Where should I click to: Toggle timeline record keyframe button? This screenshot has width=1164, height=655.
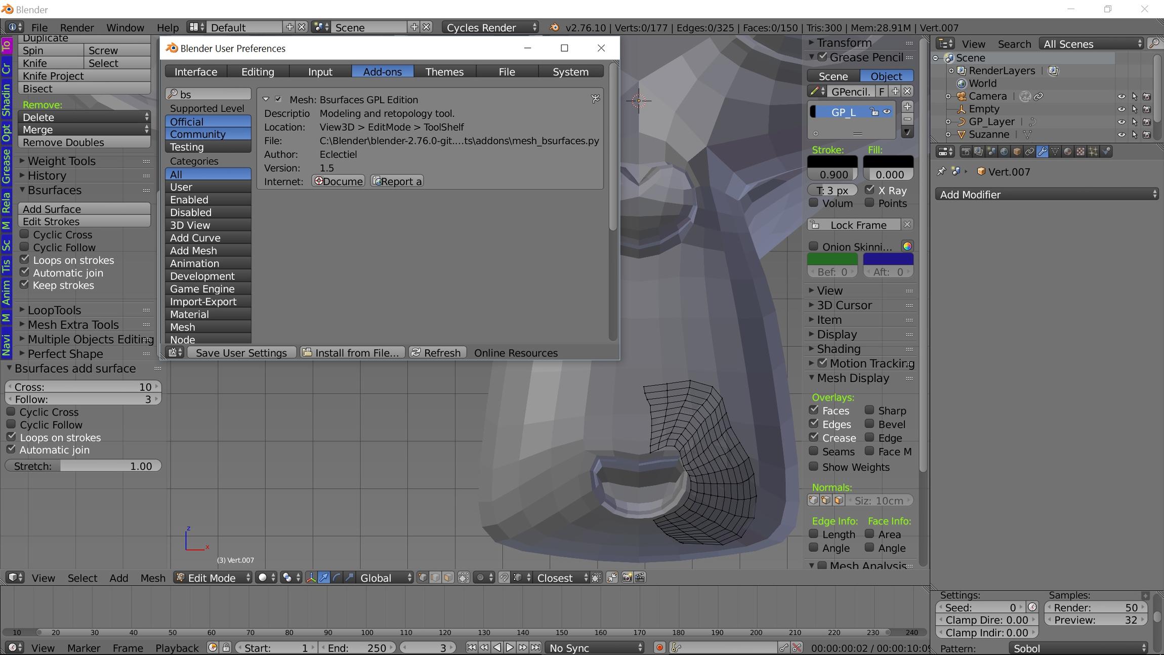pyautogui.click(x=659, y=647)
